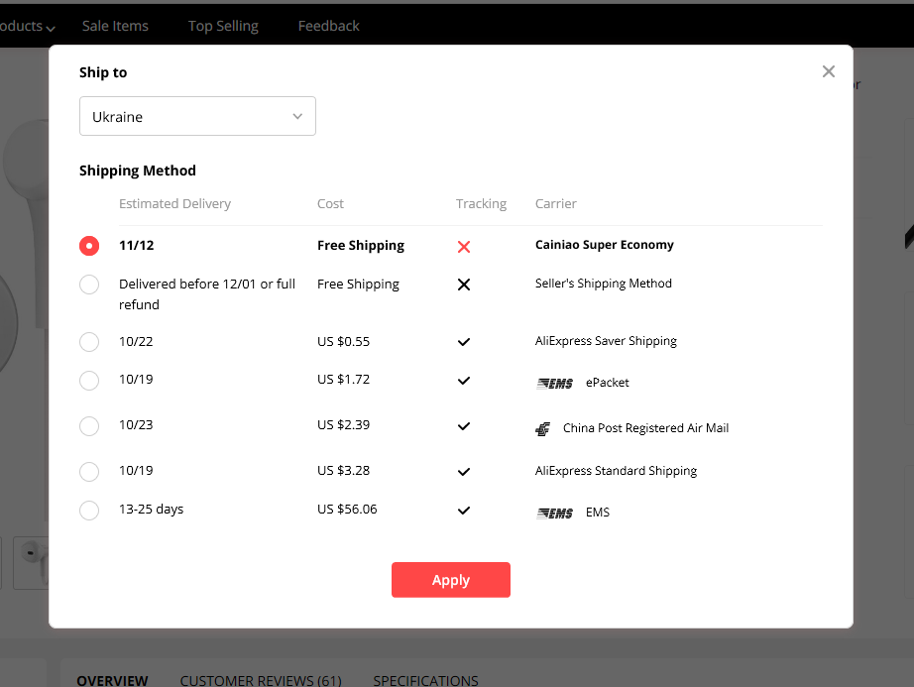Click the tracking checkmark for AliExpress Standard Shipping

pos(464,472)
